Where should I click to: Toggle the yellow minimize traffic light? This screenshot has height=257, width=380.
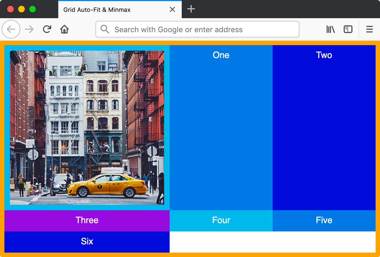[21, 9]
